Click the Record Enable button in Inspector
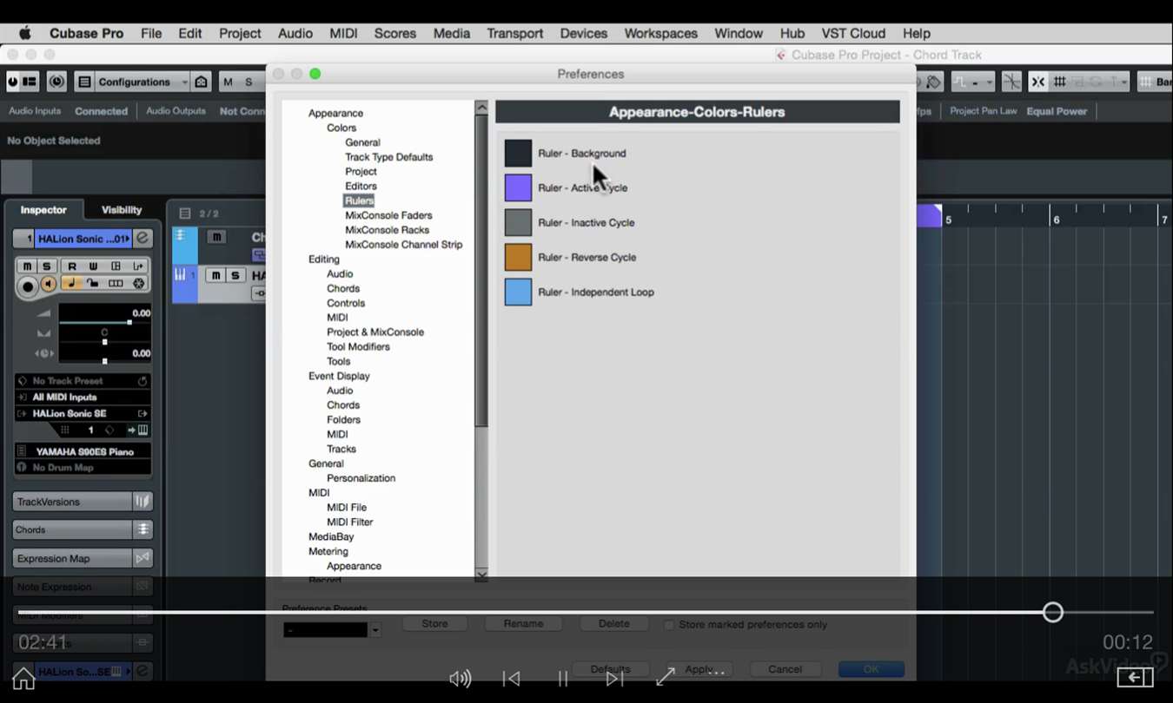 tap(28, 285)
